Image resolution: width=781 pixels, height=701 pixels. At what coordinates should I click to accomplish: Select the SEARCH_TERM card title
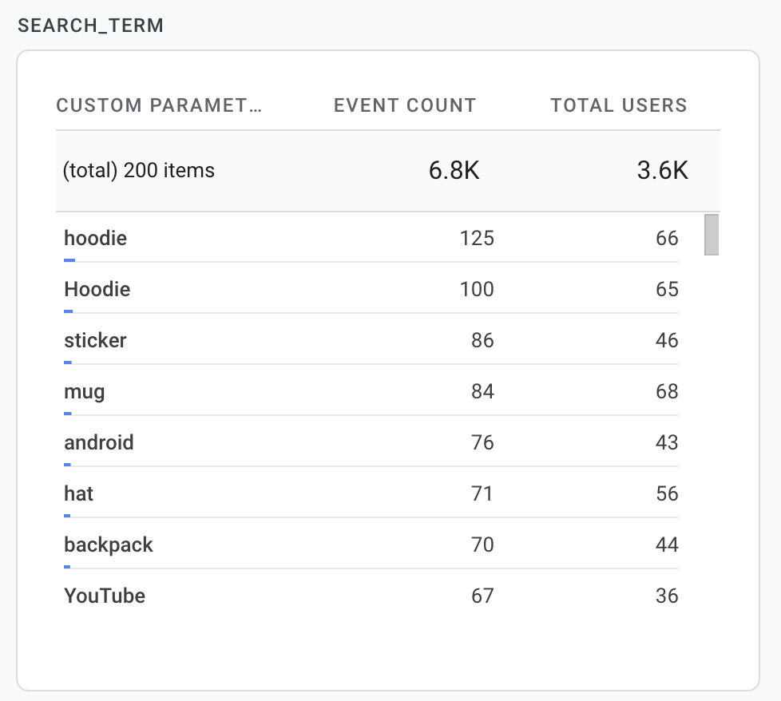pyautogui.click(x=91, y=25)
